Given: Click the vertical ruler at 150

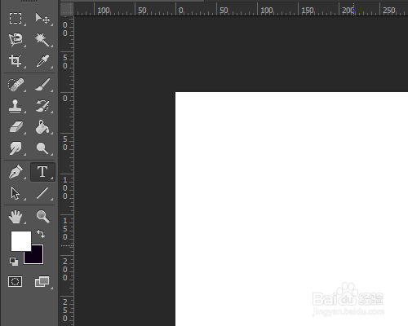Looking at the screenshot, I should coord(65,229).
